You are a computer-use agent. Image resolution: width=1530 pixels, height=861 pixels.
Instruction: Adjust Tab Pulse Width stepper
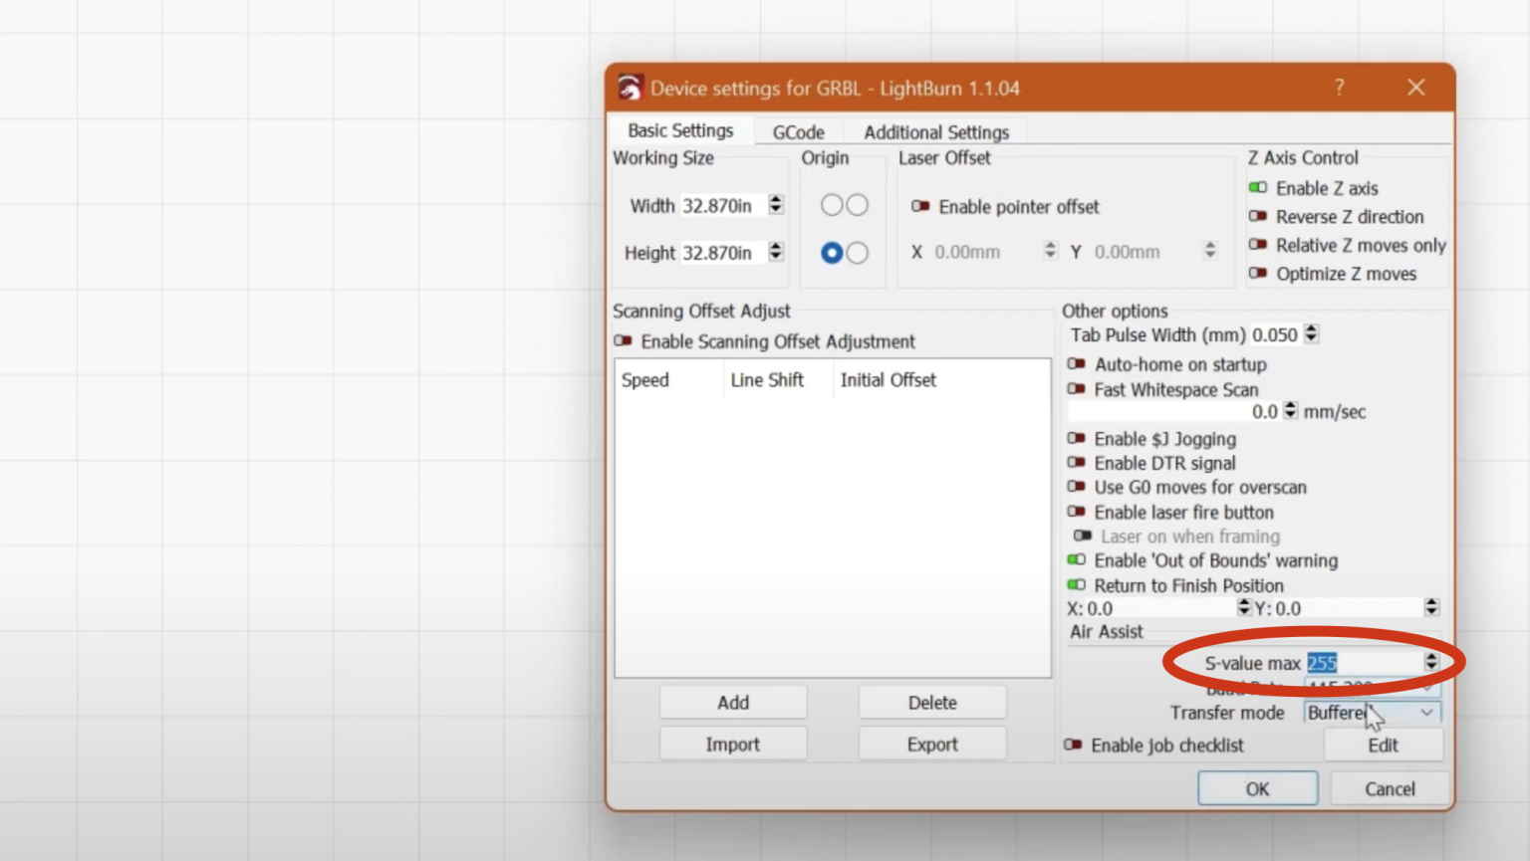tap(1311, 334)
